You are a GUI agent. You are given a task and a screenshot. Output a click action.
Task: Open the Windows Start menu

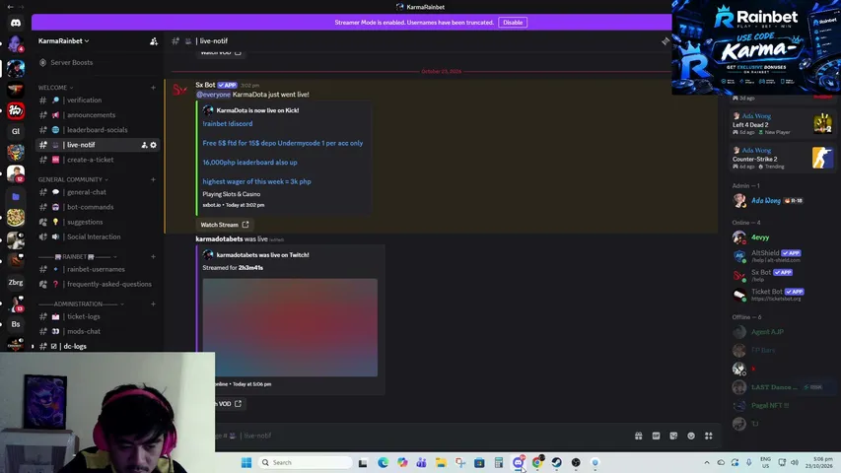(246, 462)
